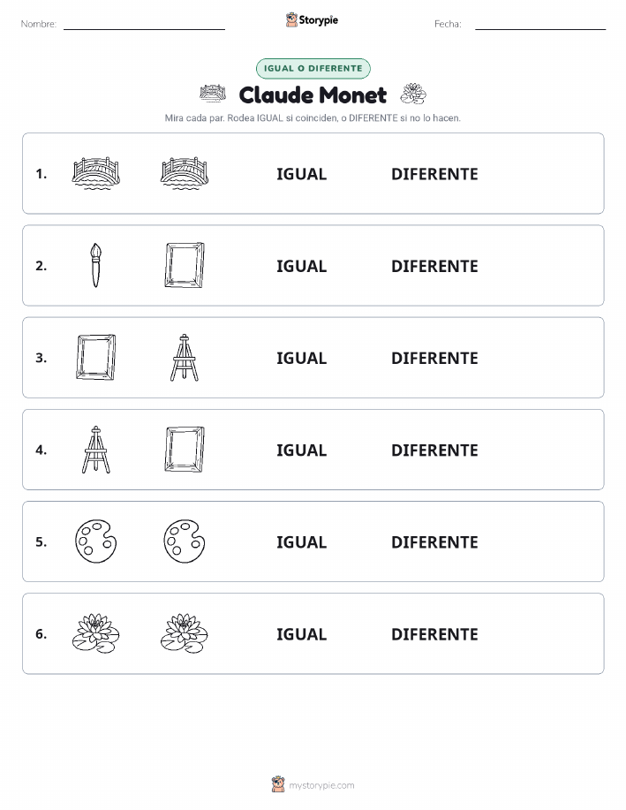Choose IGUAL in row 6
626x810 pixels.
pos(302,634)
